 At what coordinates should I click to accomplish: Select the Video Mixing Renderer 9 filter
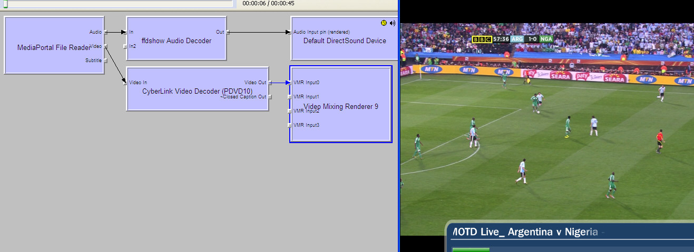pyautogui.click(x=340, y=104)
